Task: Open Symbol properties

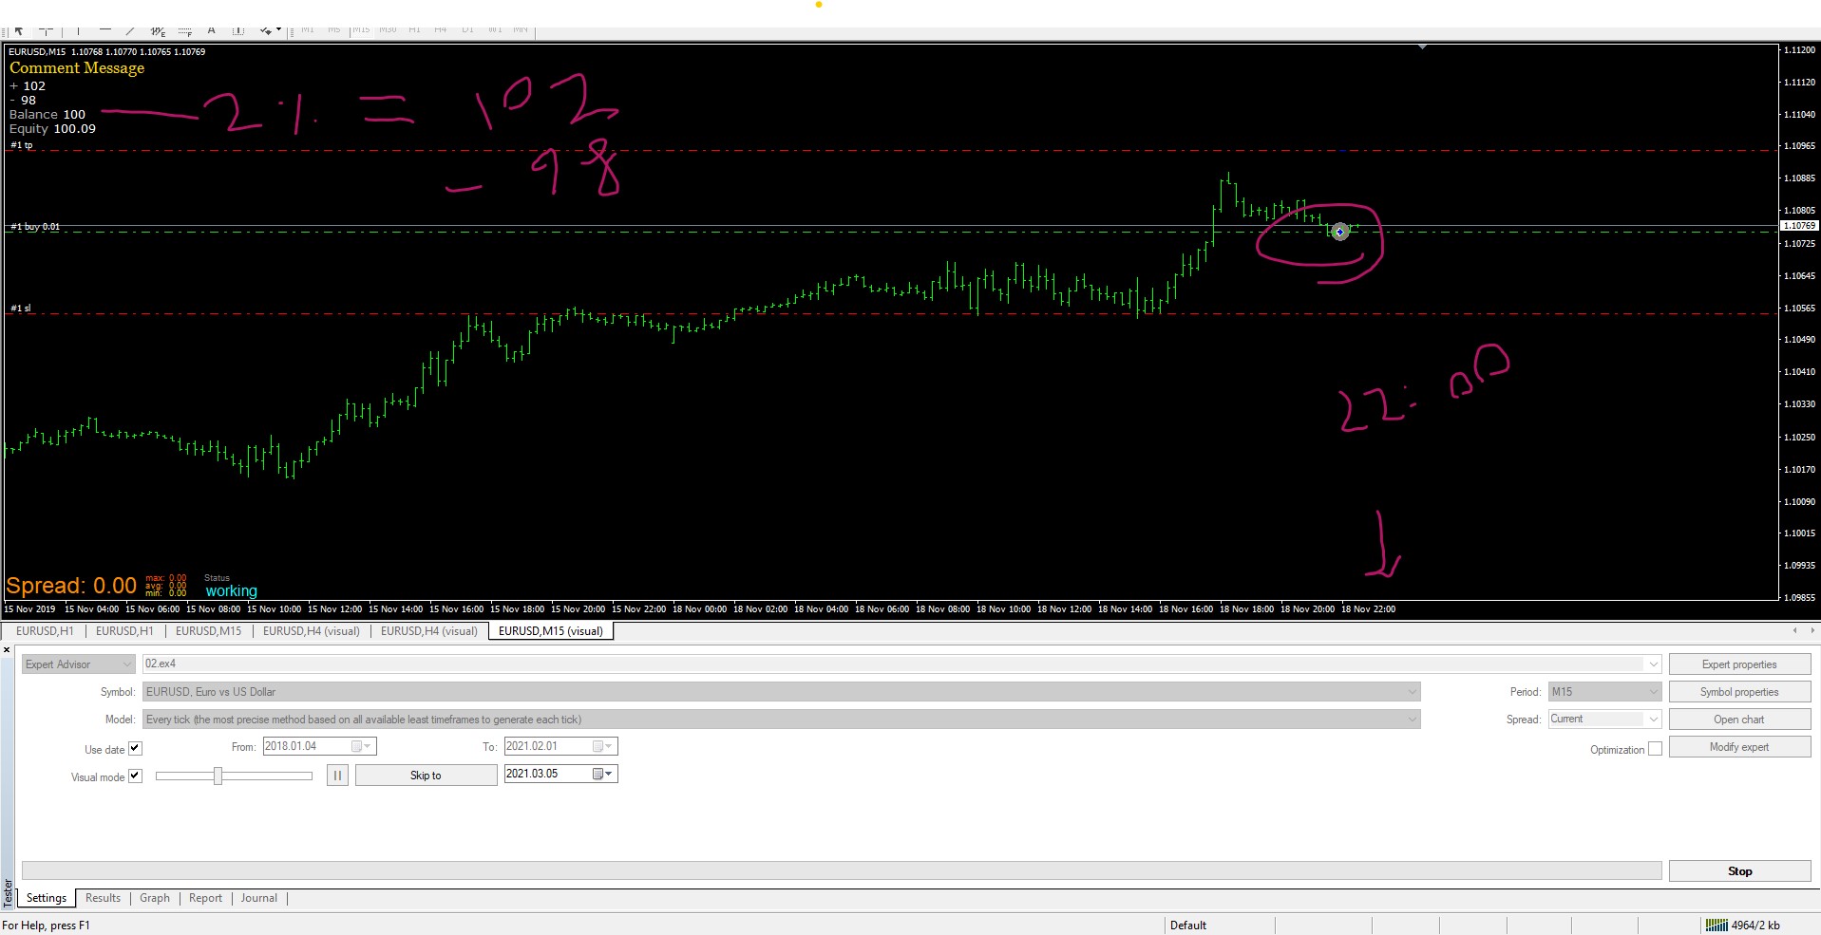Action: coord(1739,692)
